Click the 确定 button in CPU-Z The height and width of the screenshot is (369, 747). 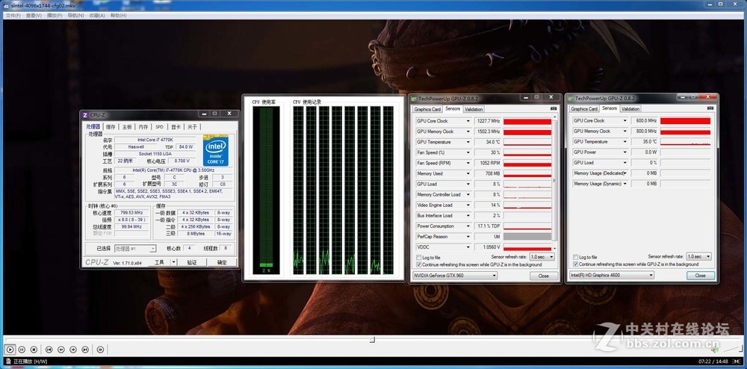(222, 262)
